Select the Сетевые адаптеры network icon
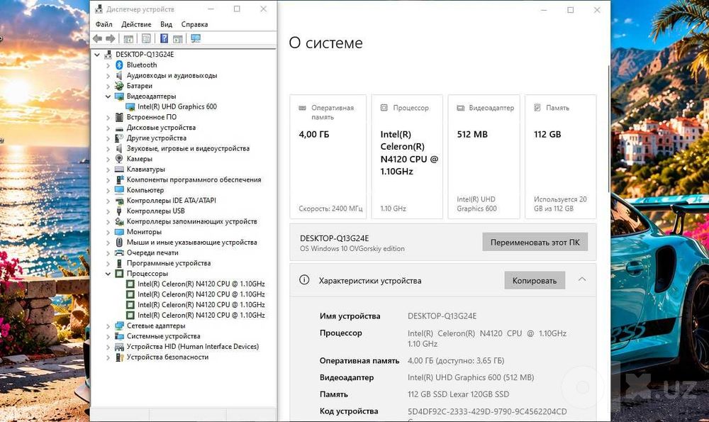 (x=119, y=326)
